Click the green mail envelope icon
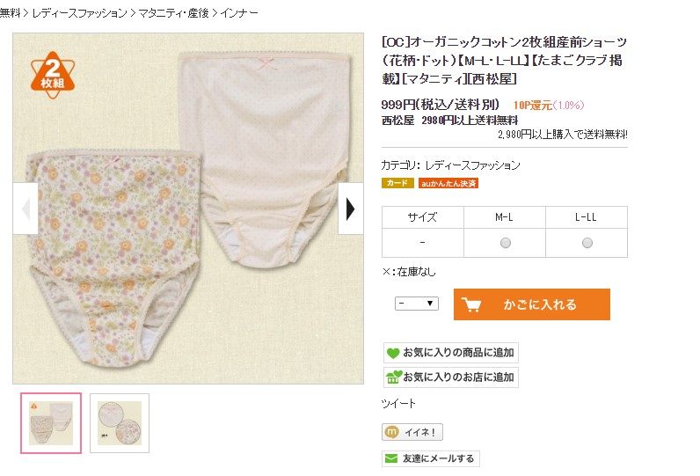 pyautogui.click(x=391, y=458)
